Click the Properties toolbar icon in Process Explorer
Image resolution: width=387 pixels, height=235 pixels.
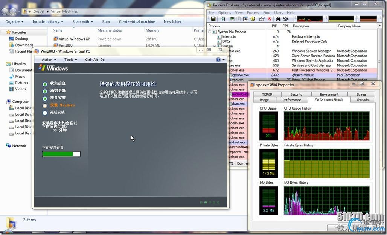pos(262,19)
